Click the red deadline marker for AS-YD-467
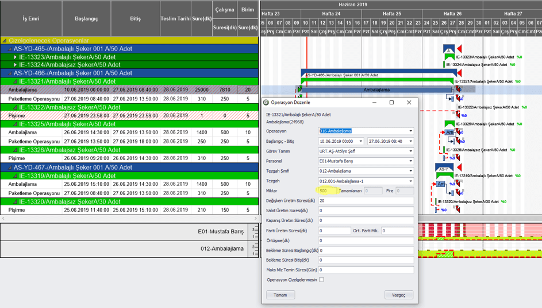The width and height of the screenshot is (542, 308). pos(459,167)
